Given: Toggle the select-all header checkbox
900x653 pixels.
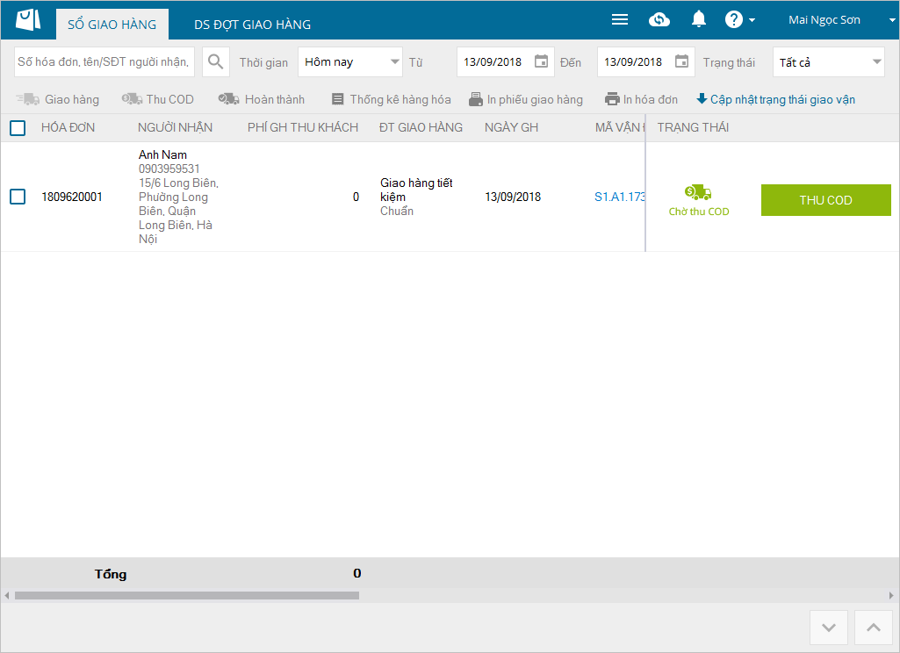Looking at the screenshot, I should [x=18, y=128].
